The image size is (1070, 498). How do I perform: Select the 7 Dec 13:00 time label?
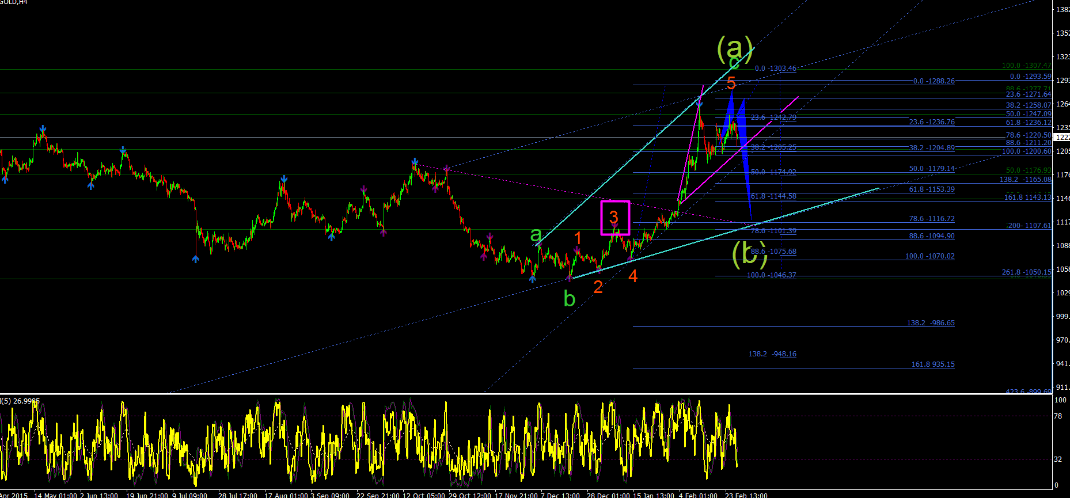pos(560,495)
